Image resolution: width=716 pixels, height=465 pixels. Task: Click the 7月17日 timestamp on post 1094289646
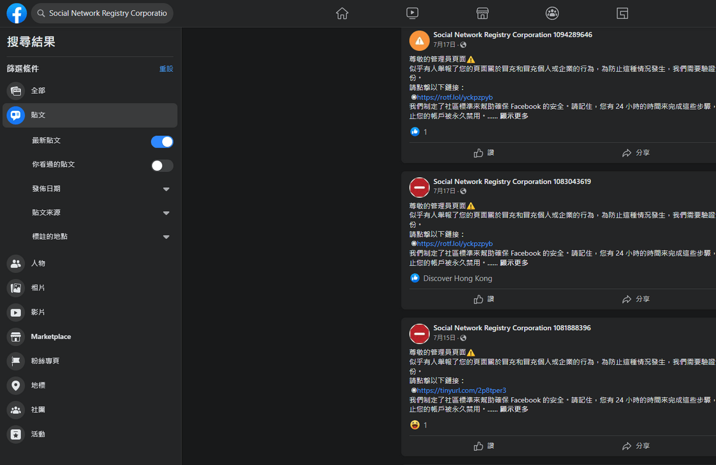444,45
